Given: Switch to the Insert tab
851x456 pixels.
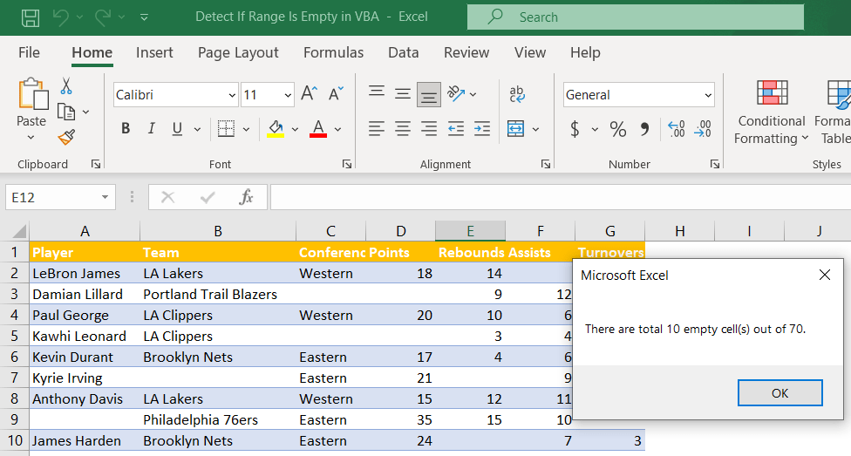Looking at the screenshot, I should pos(154,52).
